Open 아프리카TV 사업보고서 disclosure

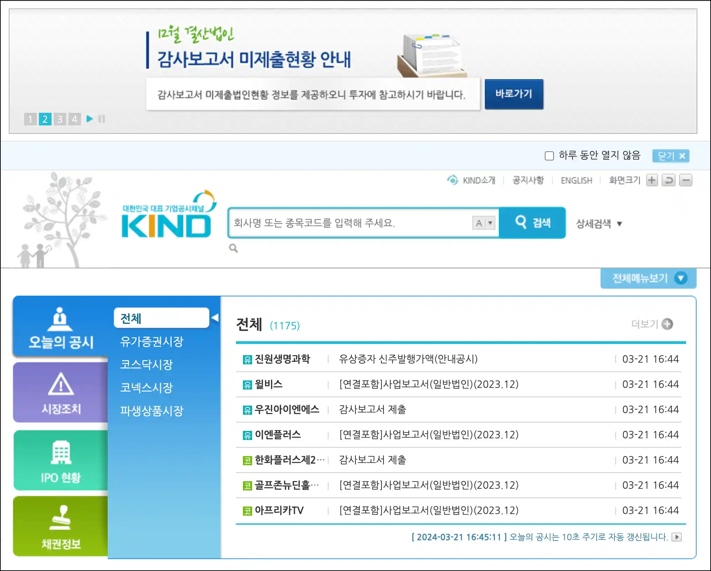[x=429, y=510]
